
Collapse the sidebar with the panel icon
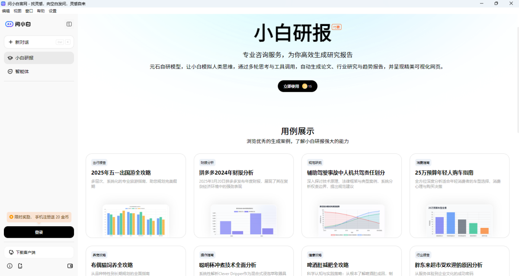[x=69, y=24]
